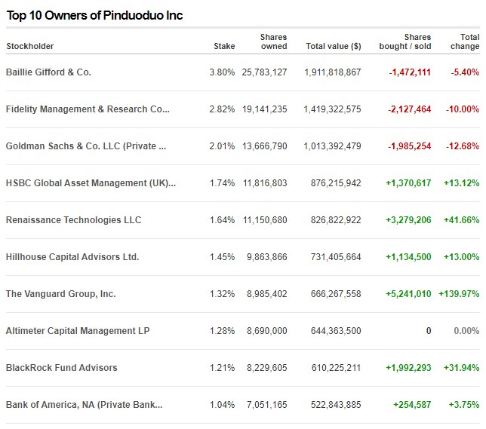
Task: Click the 1.64% stake value
Action: pyautogui.click(x=222, y=220)
